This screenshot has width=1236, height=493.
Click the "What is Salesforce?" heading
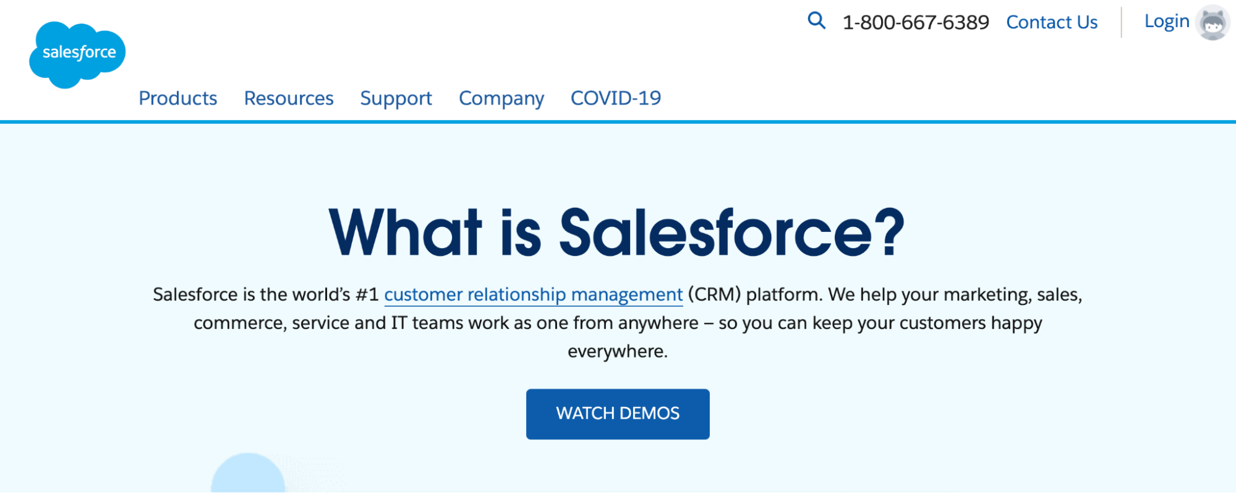(x=616, y=232)
